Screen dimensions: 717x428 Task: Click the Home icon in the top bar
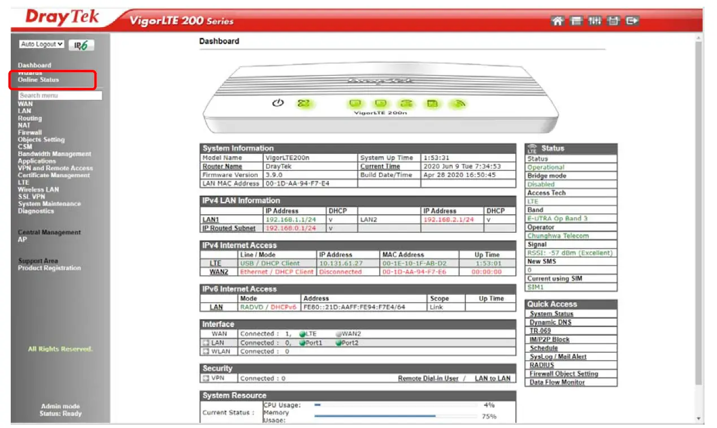click(x=558, y=21)
